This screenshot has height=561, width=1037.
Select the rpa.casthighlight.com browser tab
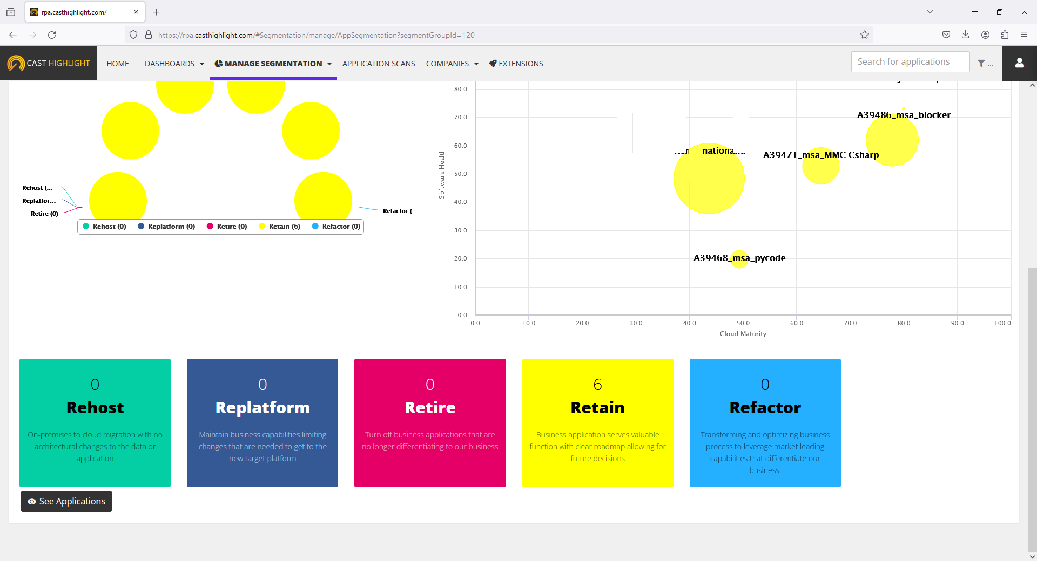84,12
